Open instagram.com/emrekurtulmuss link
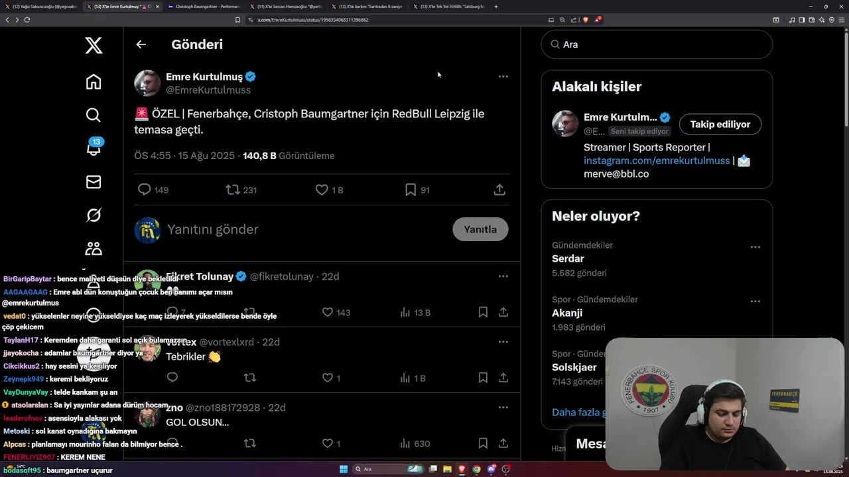The width and height of the screenshot is (849, 477). pyautogui.click(x=657, y=160)
